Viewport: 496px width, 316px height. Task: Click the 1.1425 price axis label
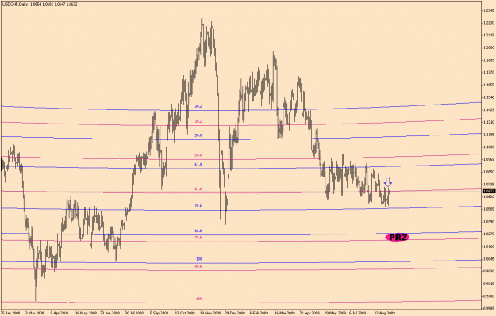pyautogui.click(x=489, y=110)
